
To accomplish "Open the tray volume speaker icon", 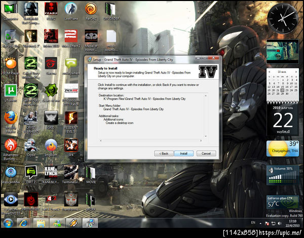I will pos(279,223).
